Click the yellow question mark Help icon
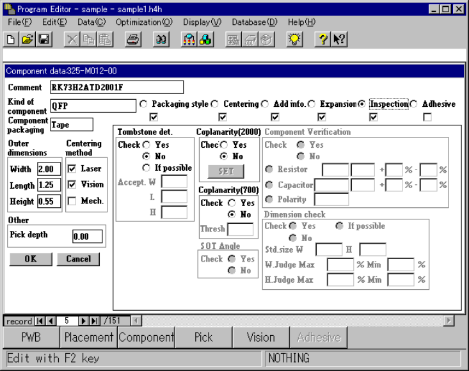 tap(324, 40)
